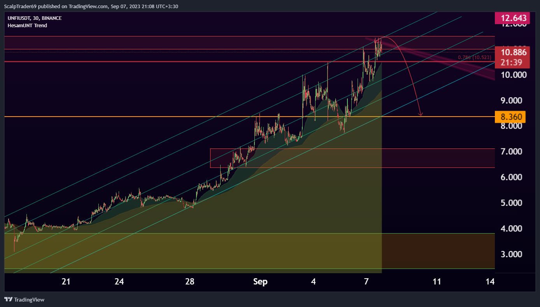Viewport: 540px width, 307px height.
Task: Click the 11 date on time axis
Action: pos(437,282)
